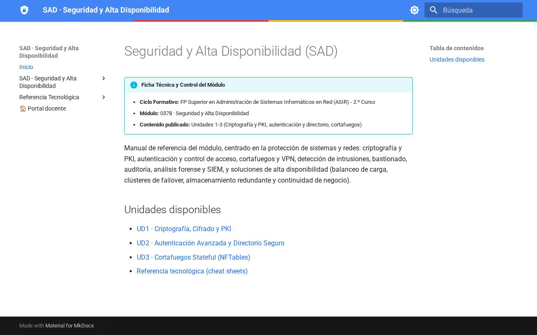Click the header site title text
The height and width of the screenshot is (335, 537).
pos(106,10)
